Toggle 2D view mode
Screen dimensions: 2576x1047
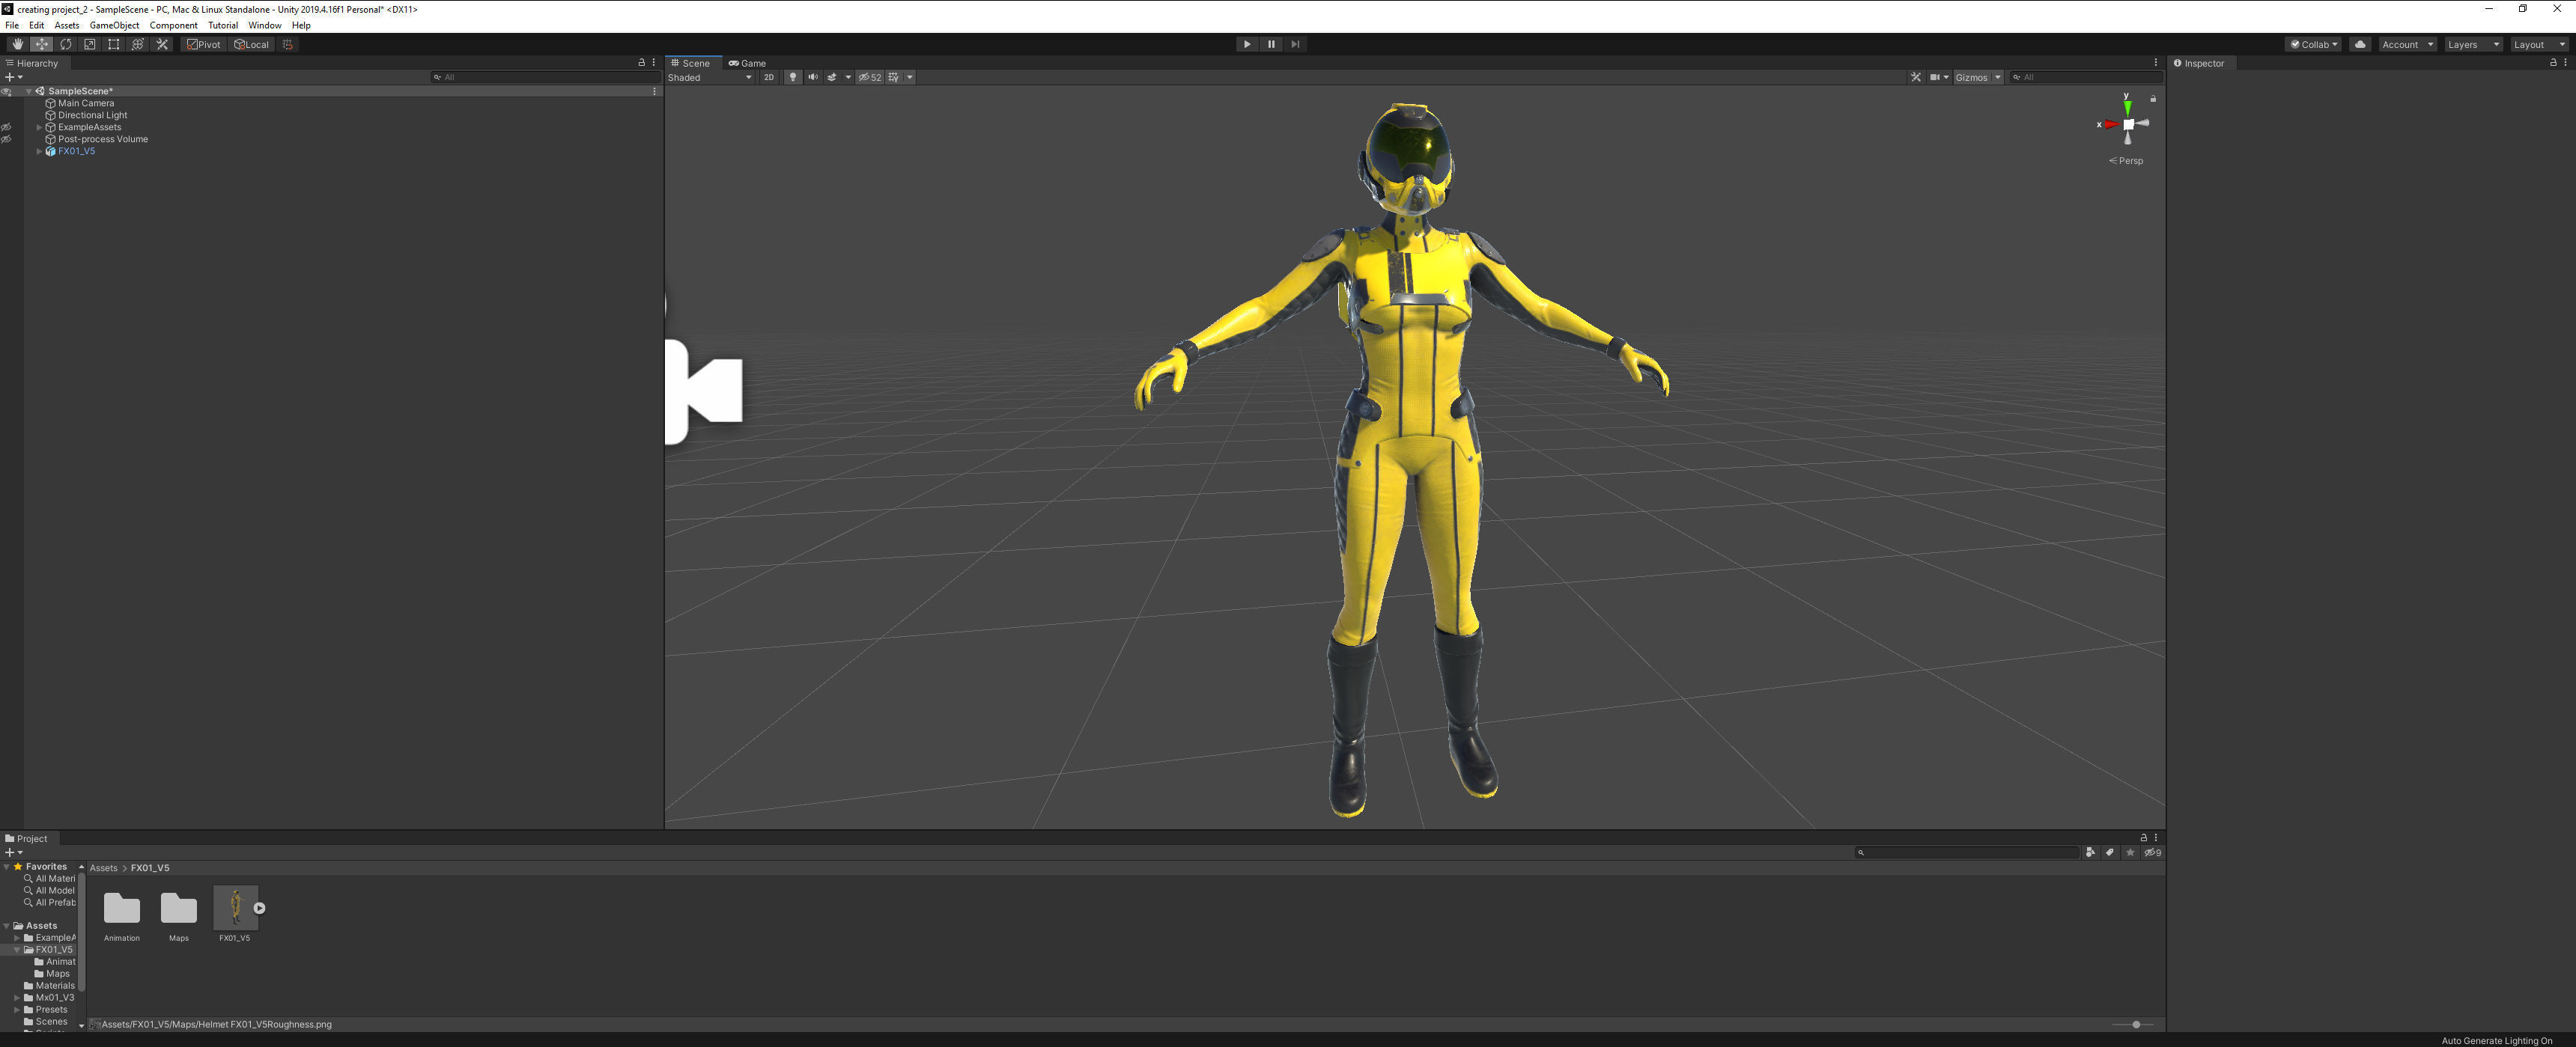pos(768,77)
